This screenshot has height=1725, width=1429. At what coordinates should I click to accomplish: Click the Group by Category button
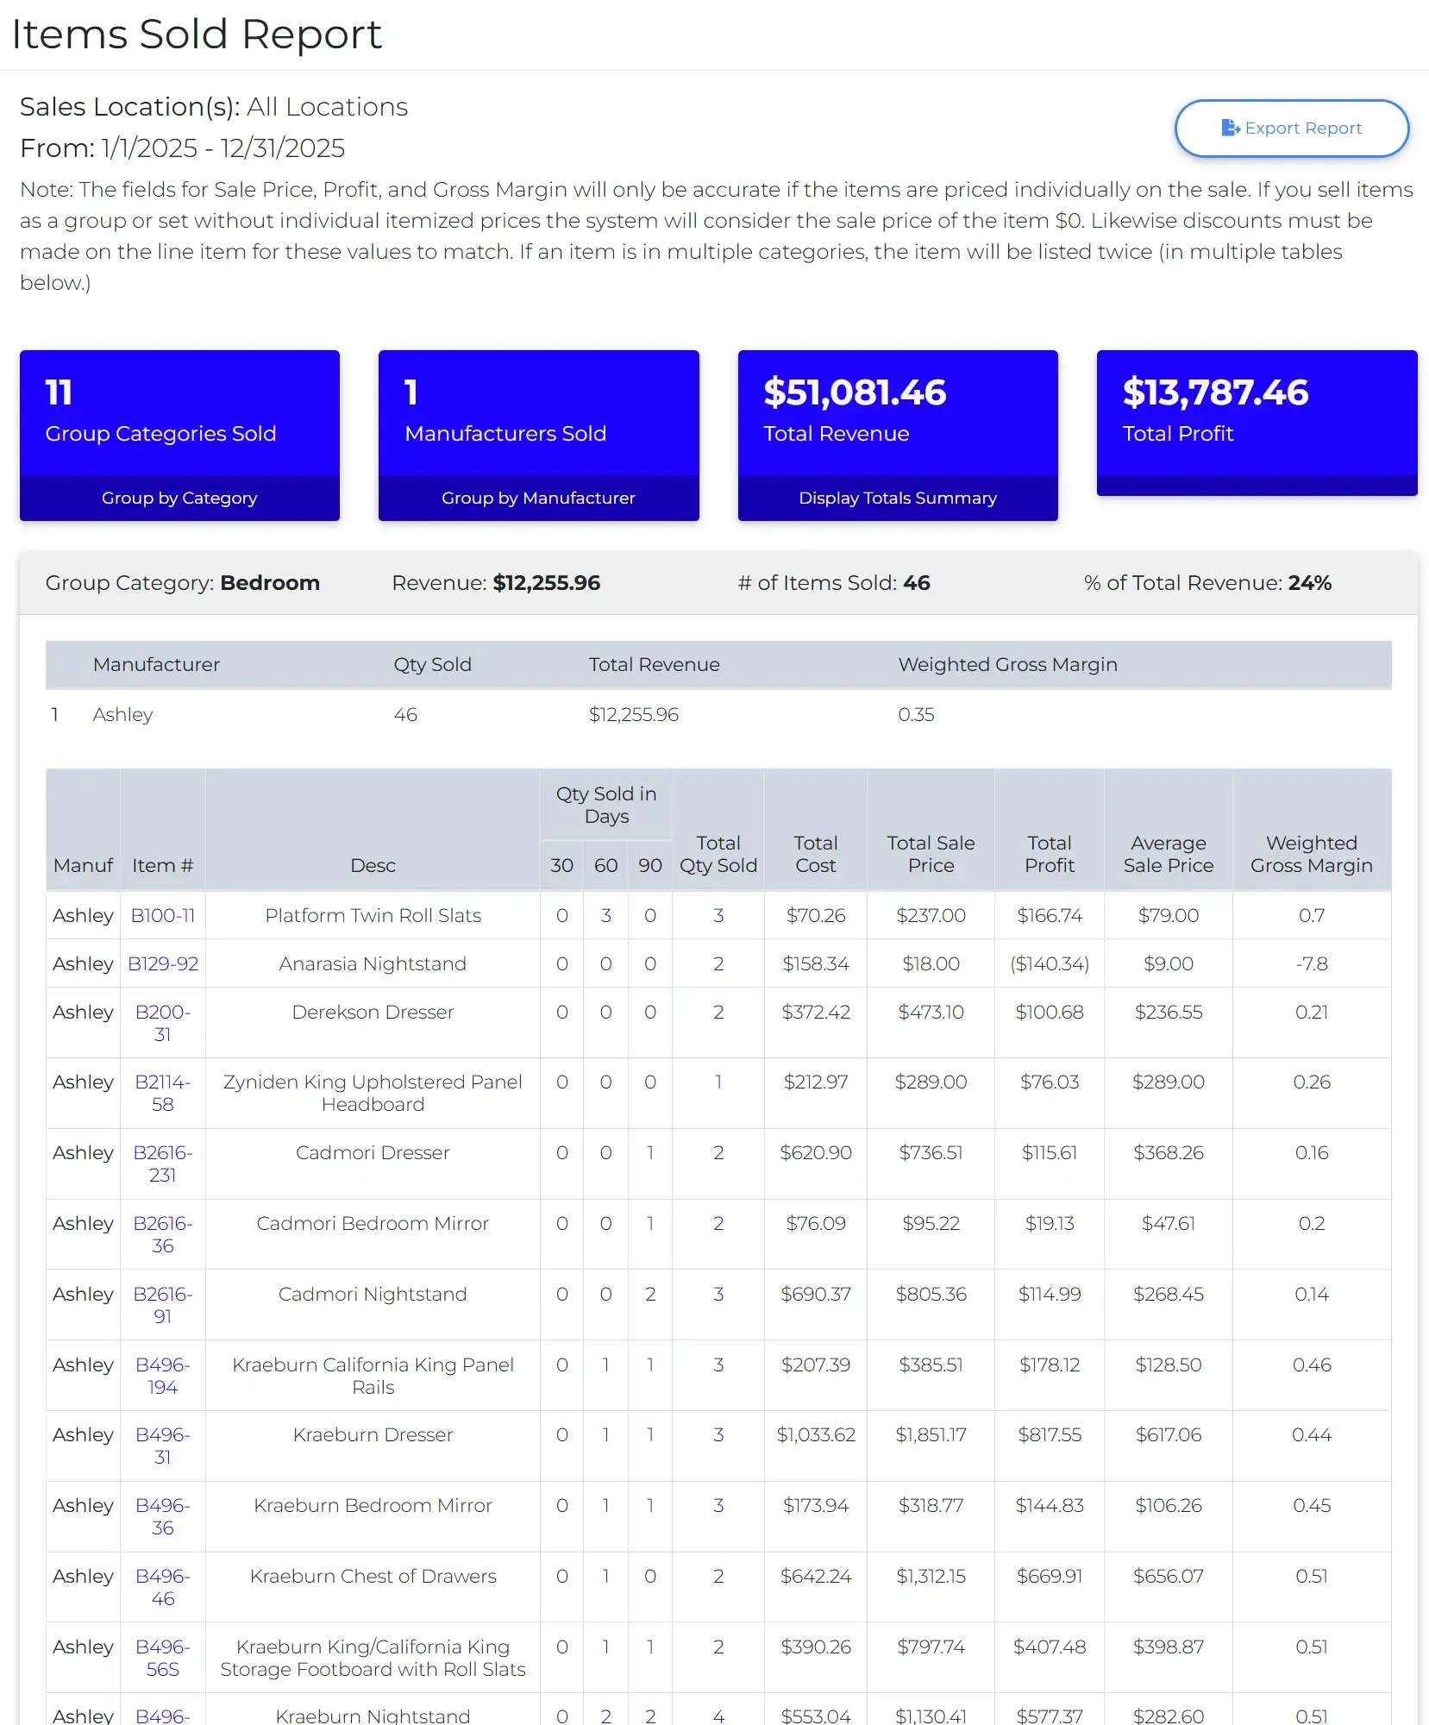pyautogui.click(x=179, y=498)
